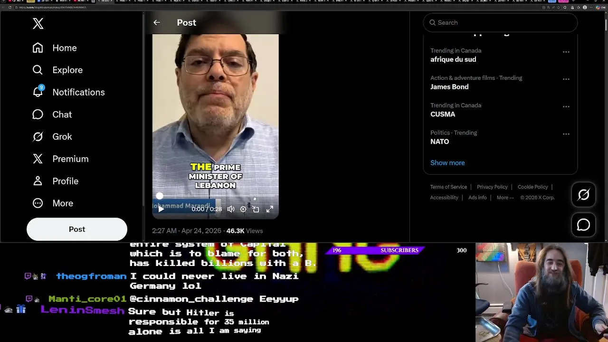The image size is (608, 342).
Task: Open the floating Grok button
Action: click(x=583, y=195)
